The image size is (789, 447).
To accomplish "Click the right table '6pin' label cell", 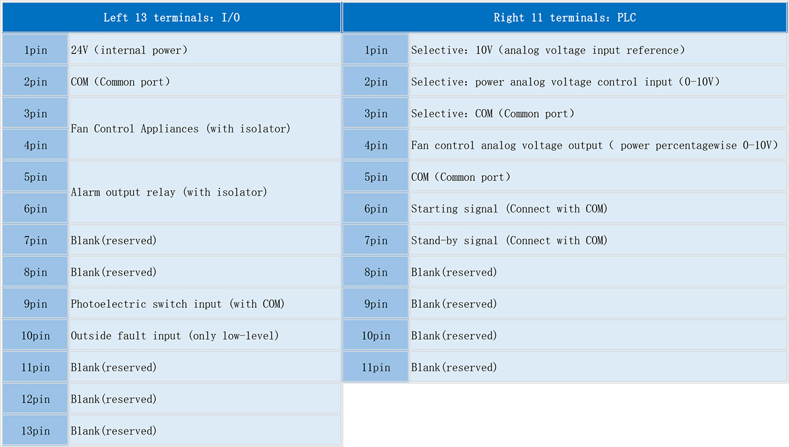I will click(x=375, y=209).
